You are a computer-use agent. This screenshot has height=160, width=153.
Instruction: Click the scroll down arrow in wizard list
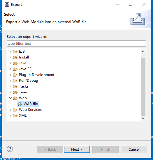pyautogui.click(x=143, y=118)
